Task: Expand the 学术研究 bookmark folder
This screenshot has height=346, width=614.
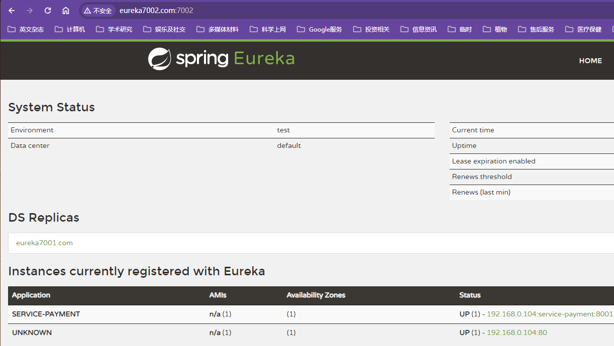Action: pos(114,30)
